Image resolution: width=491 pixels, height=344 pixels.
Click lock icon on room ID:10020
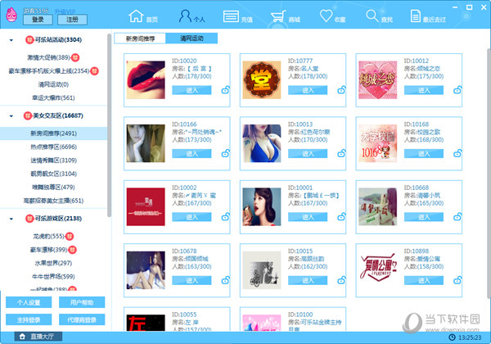226,90
